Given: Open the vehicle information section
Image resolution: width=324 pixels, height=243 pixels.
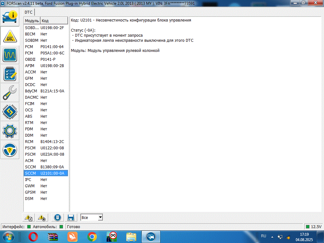Looking at the screenshot, I should (x=10, y=17).
